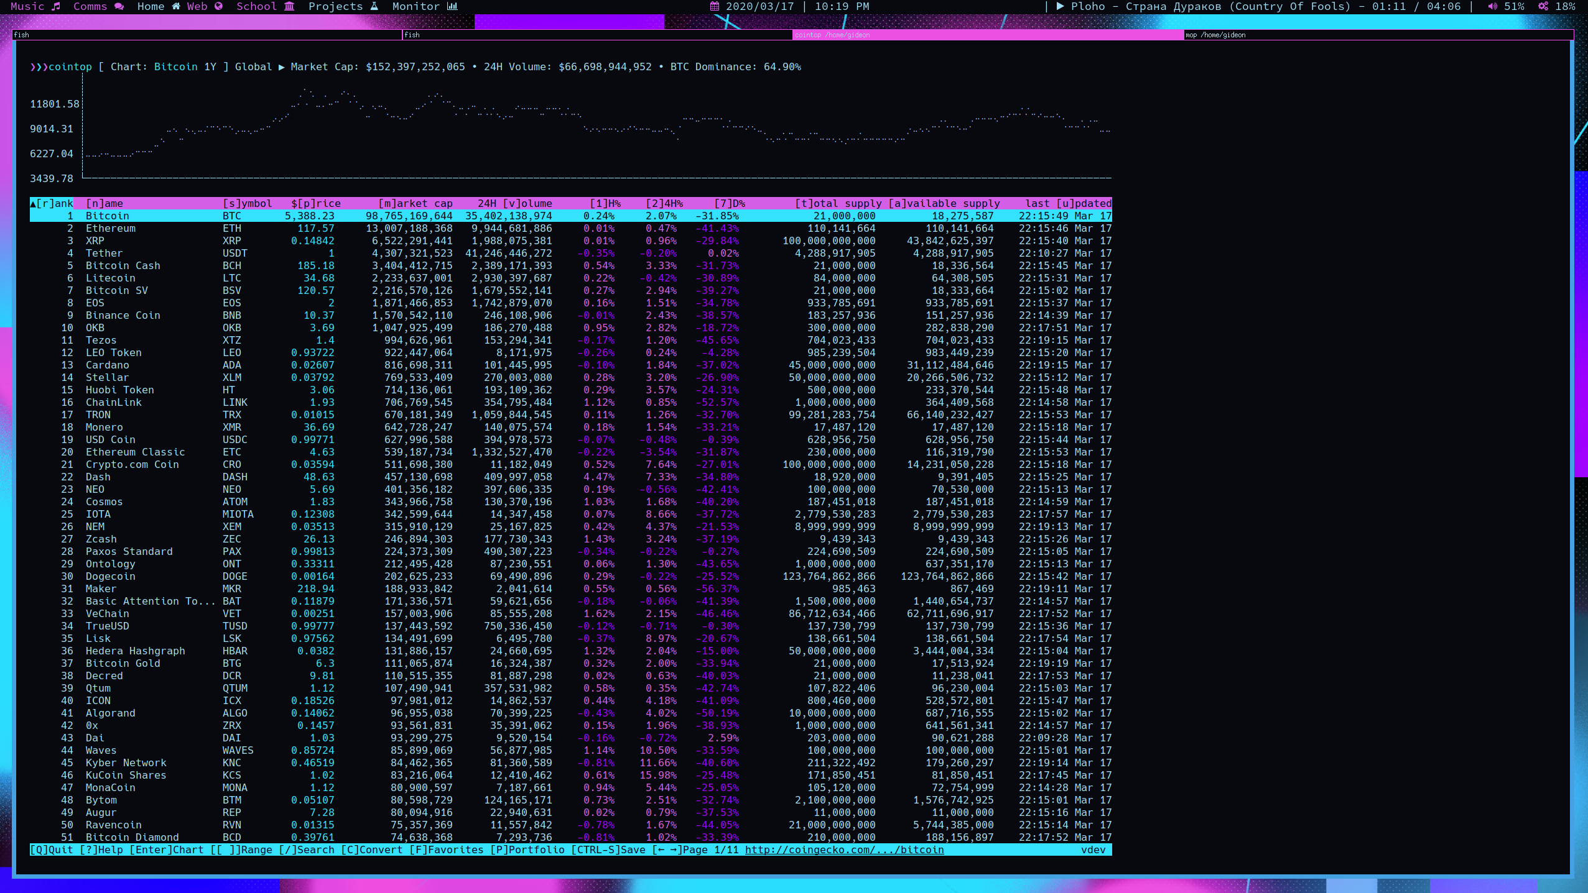Sort table by [m]arket cap column
The height and width of the screenshot is (893, 1588).
[x=415, y=203]
